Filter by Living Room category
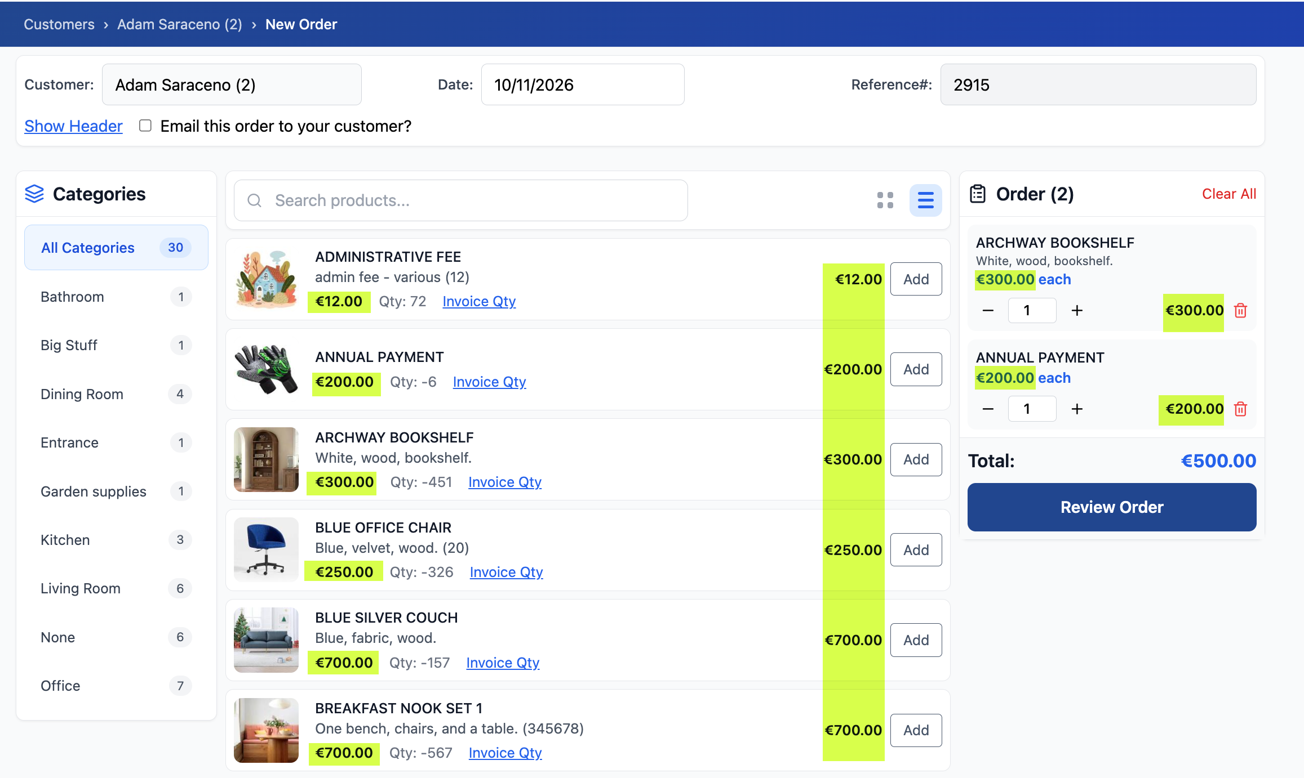Image resolution: width=1304 pixels, height=778 pixels. (x=116, y=588)
